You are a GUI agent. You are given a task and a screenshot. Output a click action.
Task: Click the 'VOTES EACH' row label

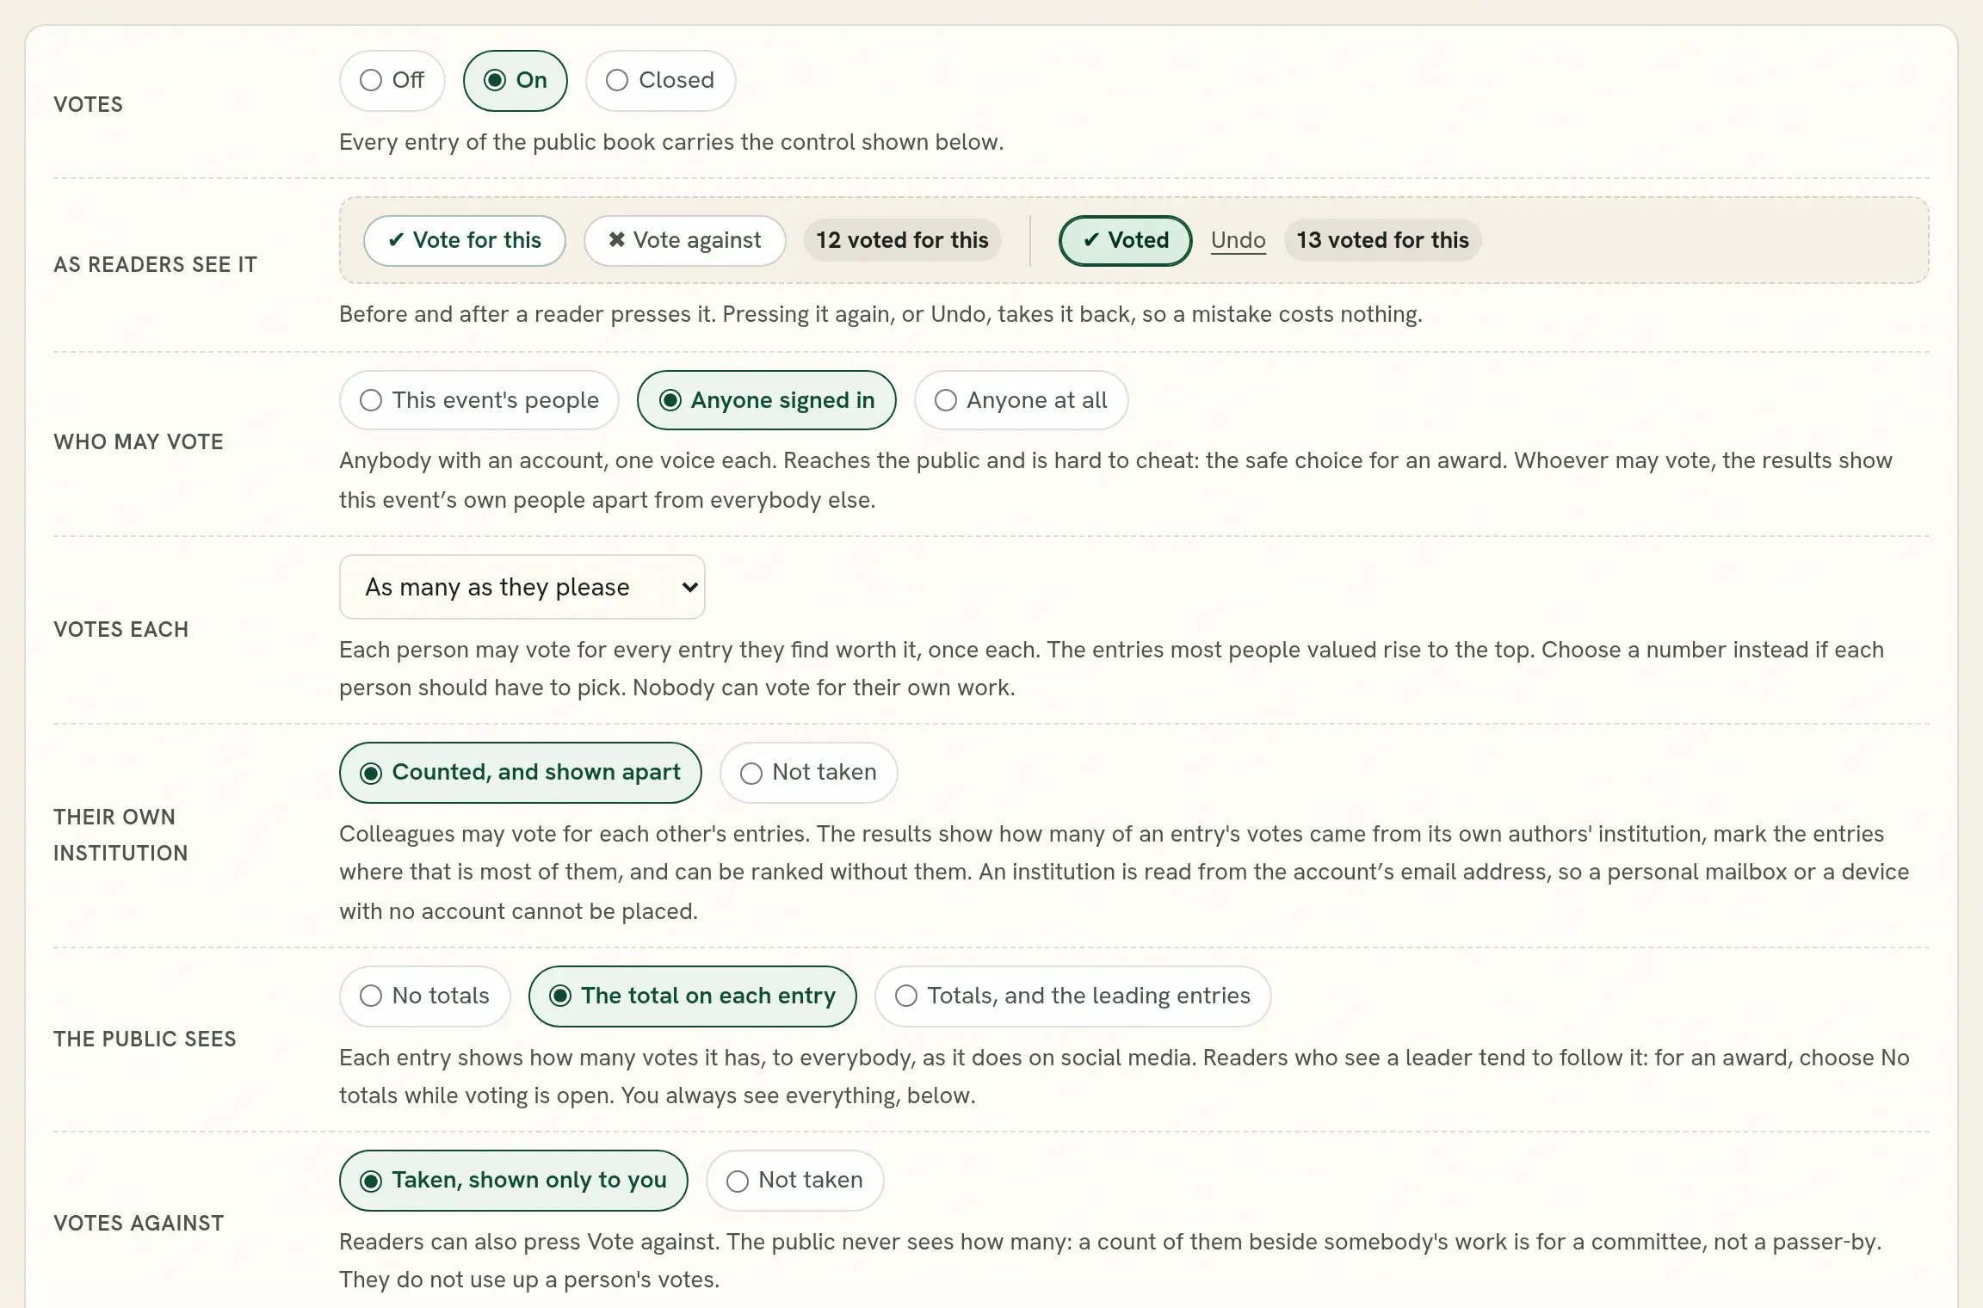[x=121, y=630]
